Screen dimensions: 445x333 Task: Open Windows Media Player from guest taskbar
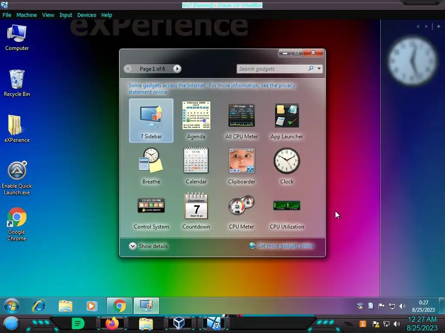tap(92, 306)
